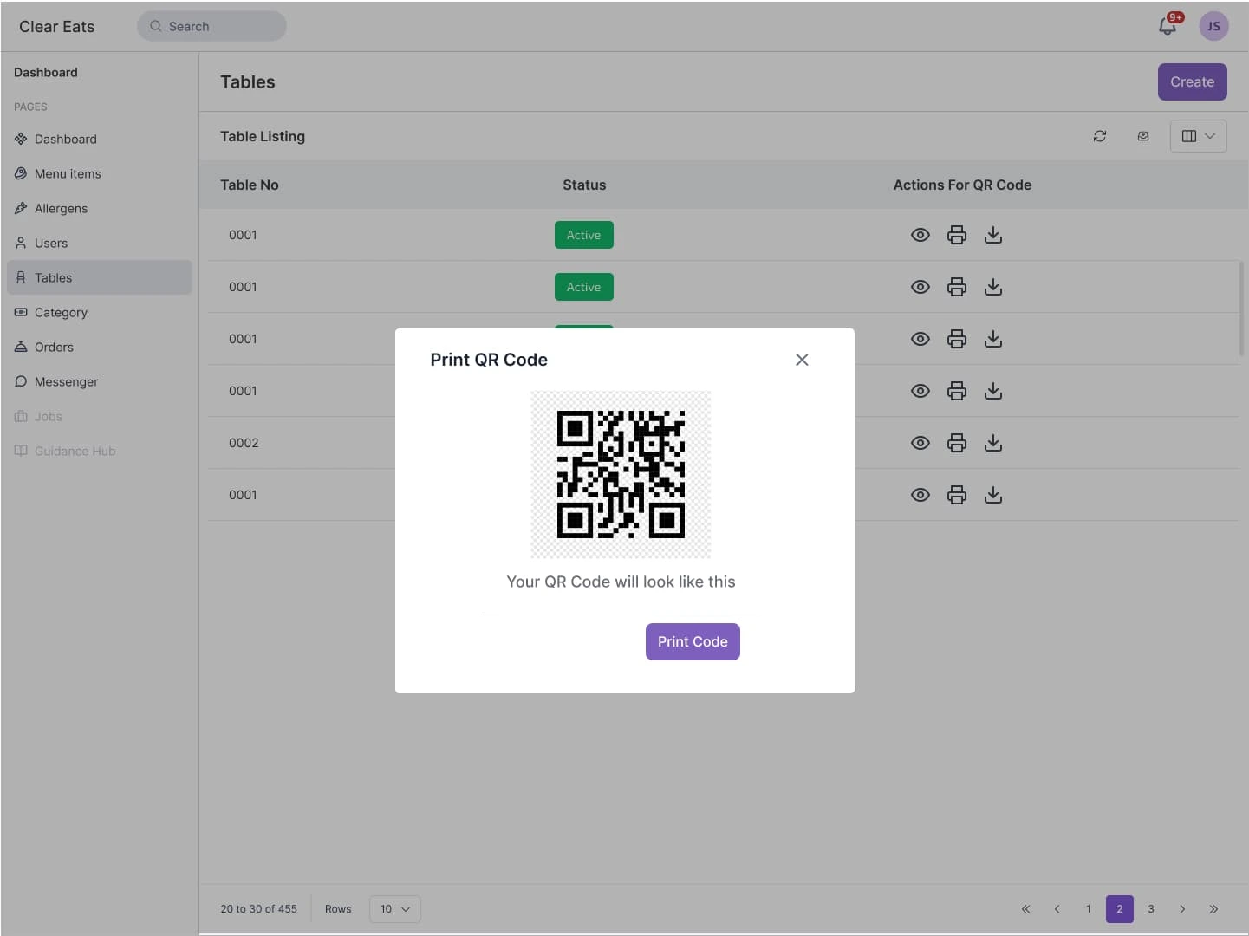Open the JS user avatar menu

coord(1213,26)
